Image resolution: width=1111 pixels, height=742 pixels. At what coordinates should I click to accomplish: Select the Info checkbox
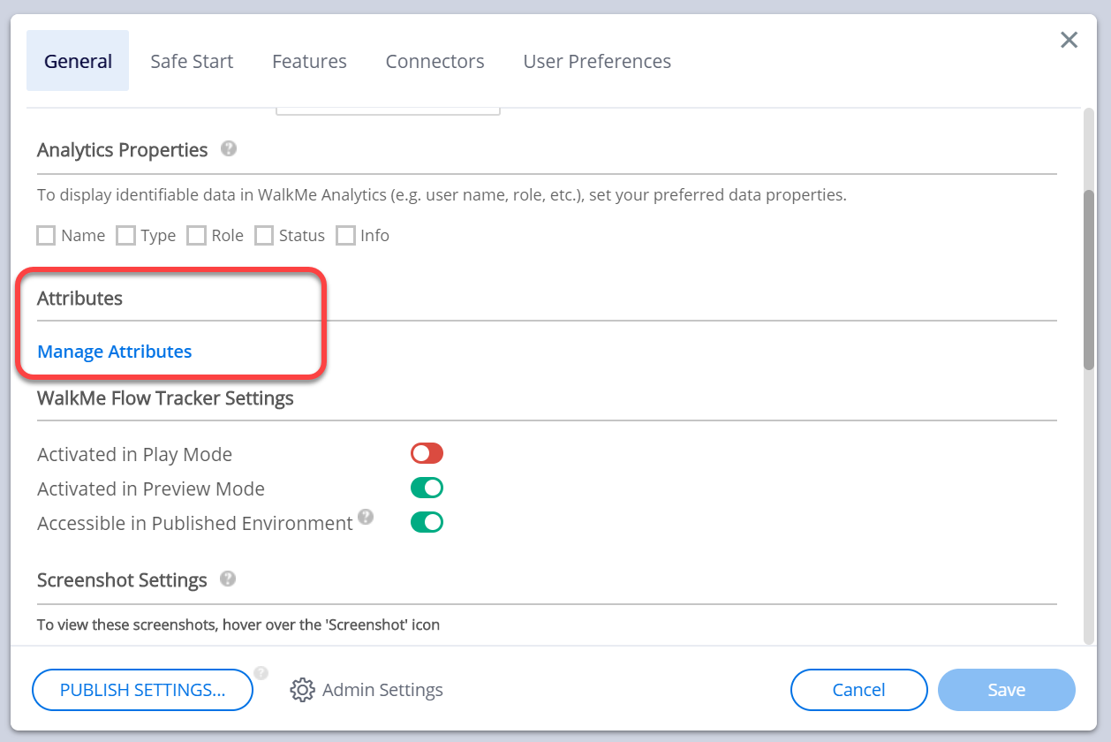click(344, 235)
